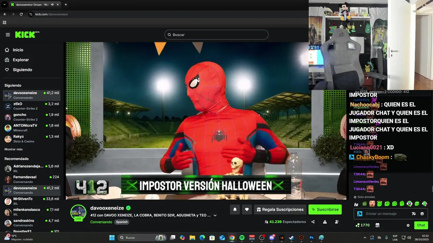Image resolution: width=433 pixels, height=243 pixels.
Task: Click the Kick logo
Action: click(27, 34)
